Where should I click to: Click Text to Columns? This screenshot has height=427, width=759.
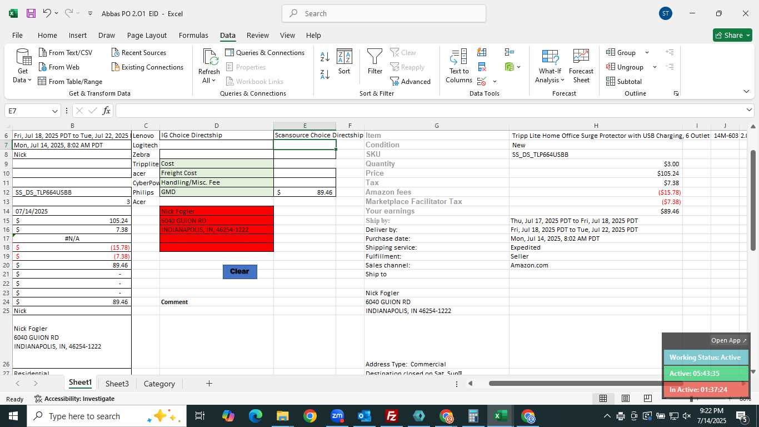point(459,66)
